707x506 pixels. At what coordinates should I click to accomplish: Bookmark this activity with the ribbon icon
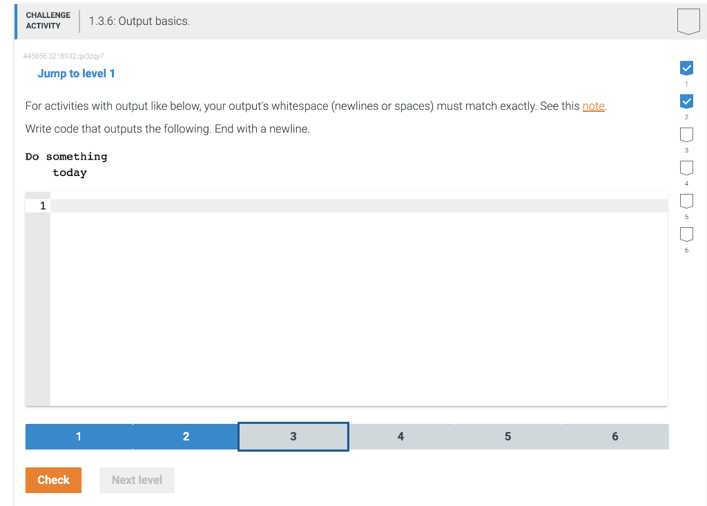(689, 21)
